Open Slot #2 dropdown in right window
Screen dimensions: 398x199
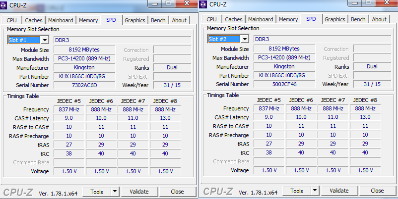coord(245,39)
